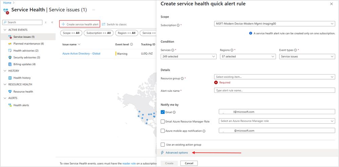The height and width of the screenshot is (167, 339).
Task: Open Planned maintenance (4)
Action: tap(29, 44)
